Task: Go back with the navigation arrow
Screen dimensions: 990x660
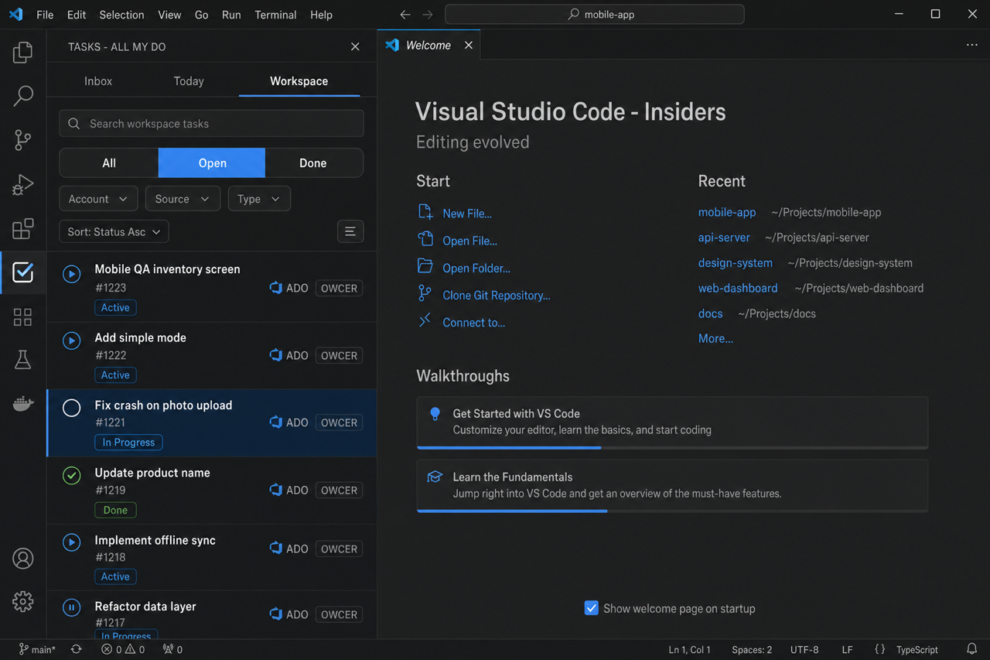Action: coord(405,15)
